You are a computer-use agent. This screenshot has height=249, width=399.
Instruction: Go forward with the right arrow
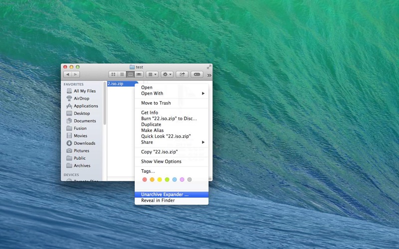(x=76, y=74)
